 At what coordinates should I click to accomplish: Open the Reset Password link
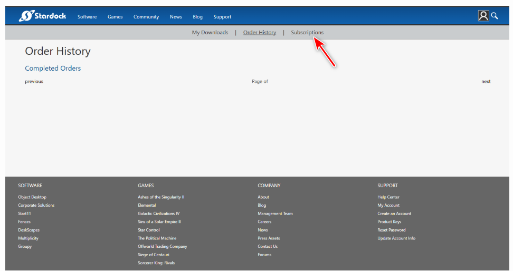click(392, 230)
